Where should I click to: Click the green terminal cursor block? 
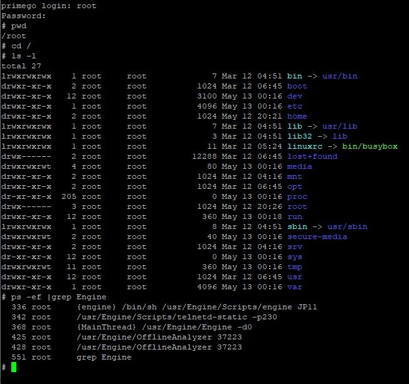14,367
